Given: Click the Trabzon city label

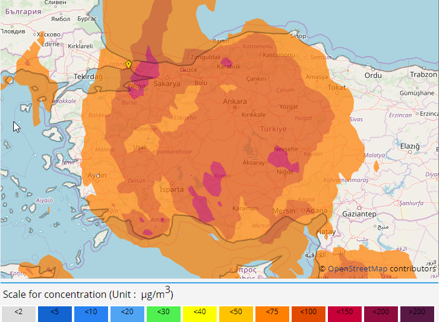Looking at the screenshot, I should (423, 75).
